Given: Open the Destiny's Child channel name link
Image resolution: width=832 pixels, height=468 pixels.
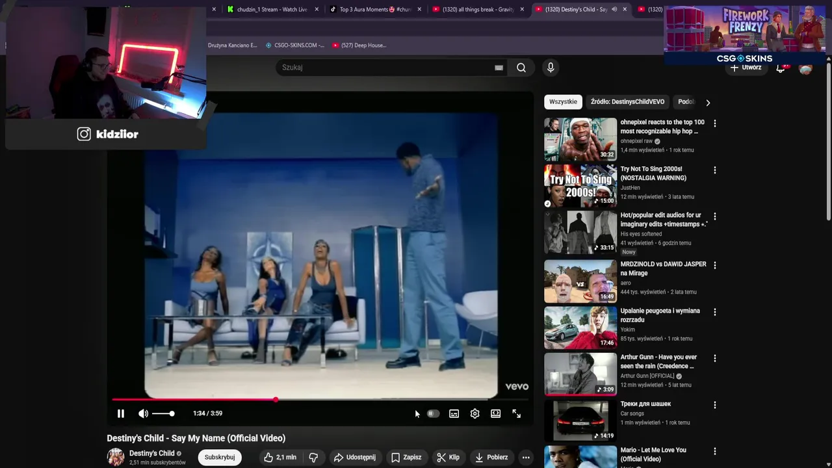Looking at the screenshot, I should (x=152, y=453).
